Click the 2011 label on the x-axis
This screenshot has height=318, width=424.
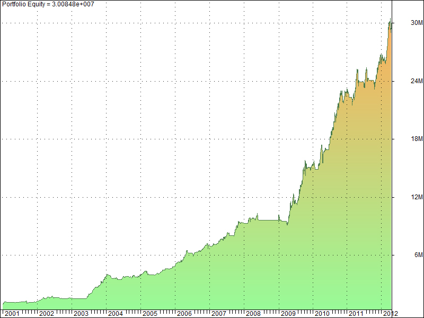[x=356, y=313]
